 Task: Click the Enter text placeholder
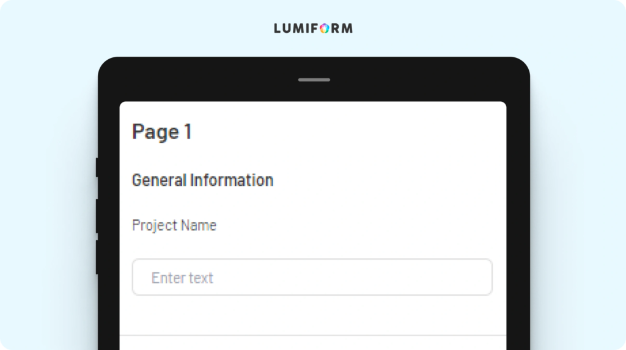pos(182,277)
